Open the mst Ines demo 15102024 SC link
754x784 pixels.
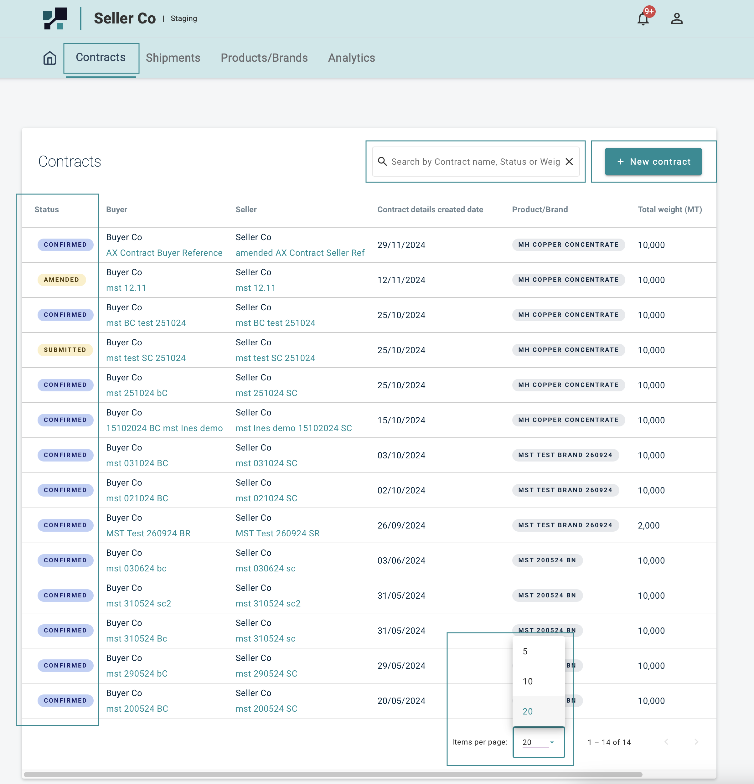click(x=294, y=428)
